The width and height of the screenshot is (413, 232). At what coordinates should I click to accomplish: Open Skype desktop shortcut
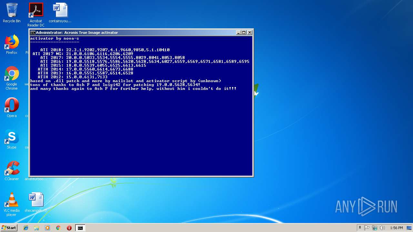(x=12, y=139)
